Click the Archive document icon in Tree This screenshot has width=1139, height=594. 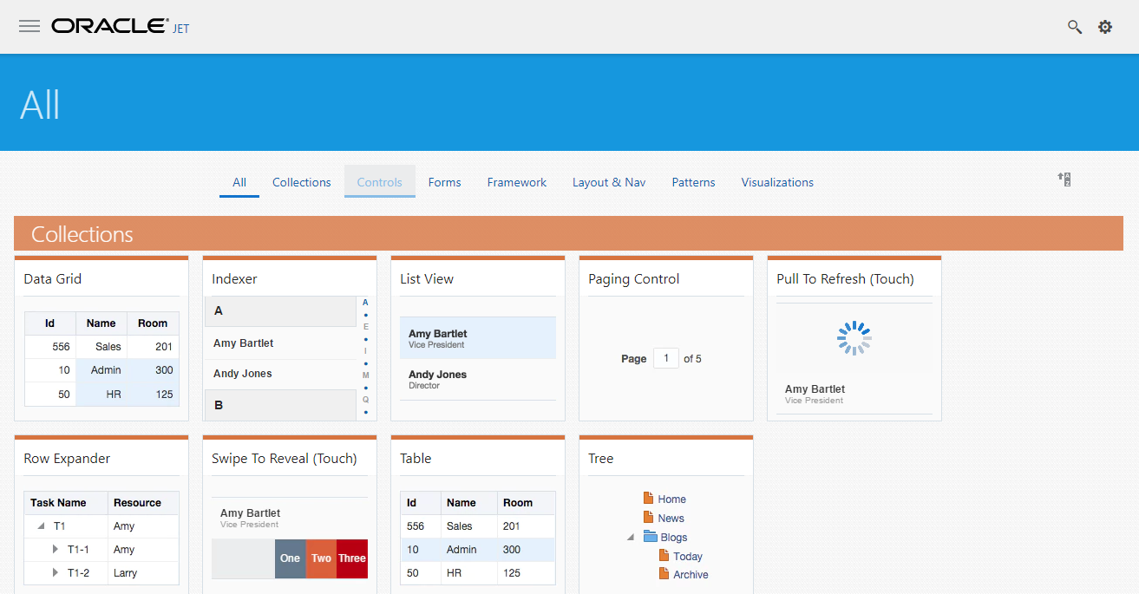click(x=664, y=574)
